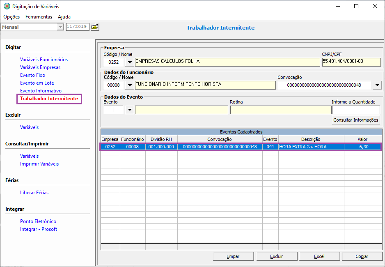
Task: Click the Divisão RH column header
Action: pyautogui.click(x=161, y=139)
